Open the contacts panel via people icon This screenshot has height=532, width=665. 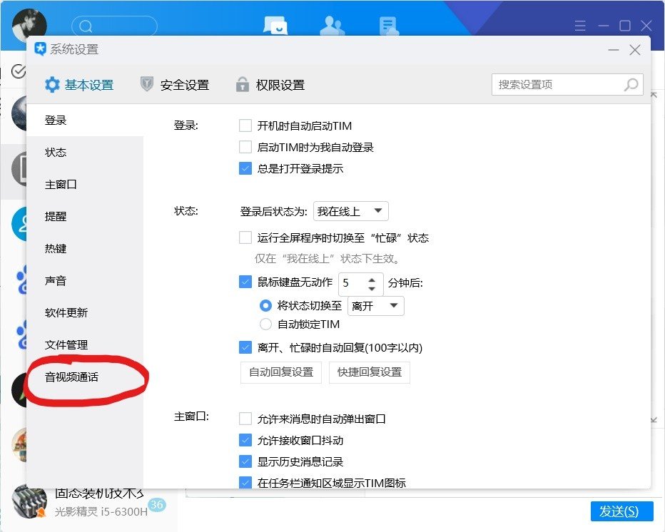332,26
